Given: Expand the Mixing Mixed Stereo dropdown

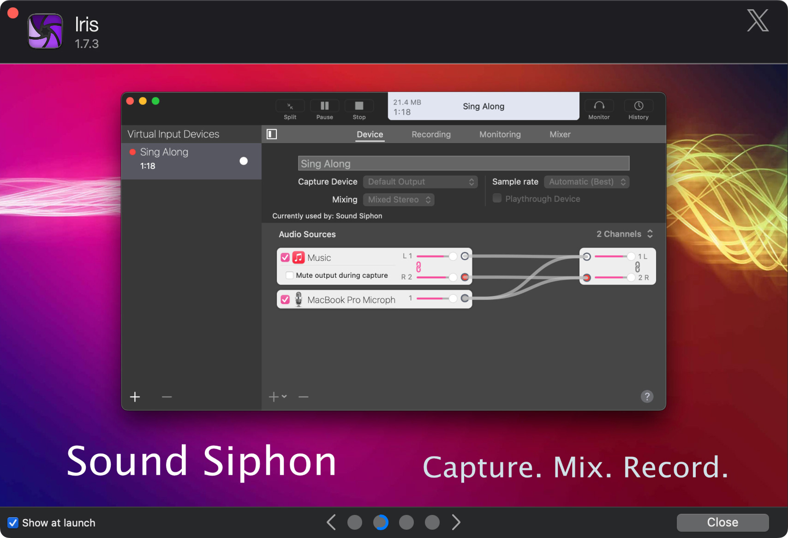Looking at the screenshot, I should [x=398, y=199].
